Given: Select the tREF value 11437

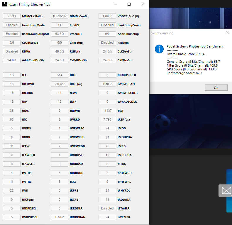Looking at the screenshot, I should [x=107, y=111].
